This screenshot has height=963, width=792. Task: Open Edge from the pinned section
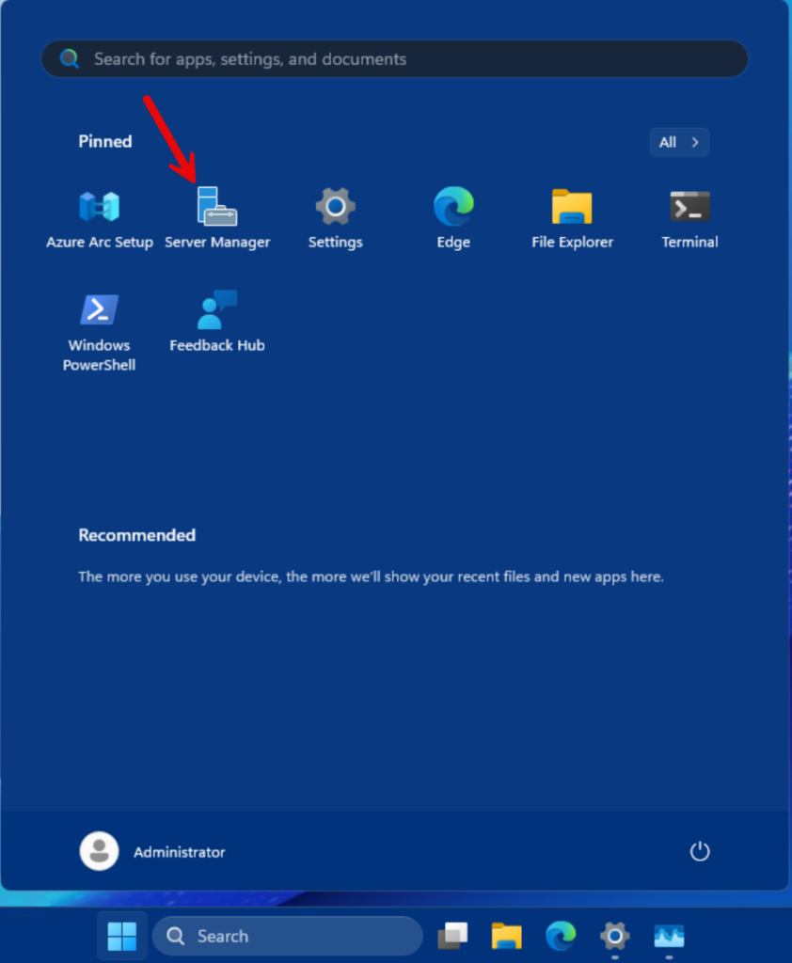pyautogui.click(x=453, y=218)
